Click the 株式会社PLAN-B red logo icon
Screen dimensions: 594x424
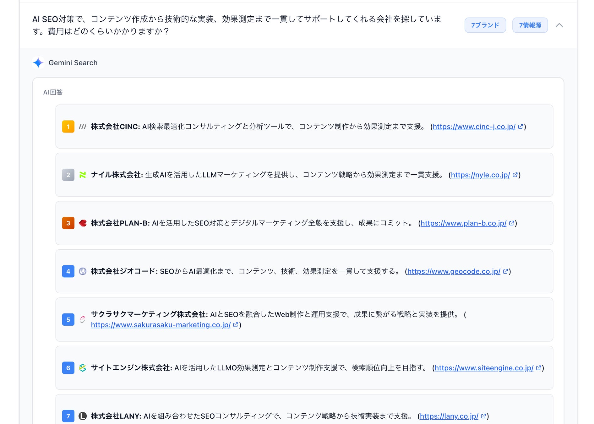click(83, 223)
